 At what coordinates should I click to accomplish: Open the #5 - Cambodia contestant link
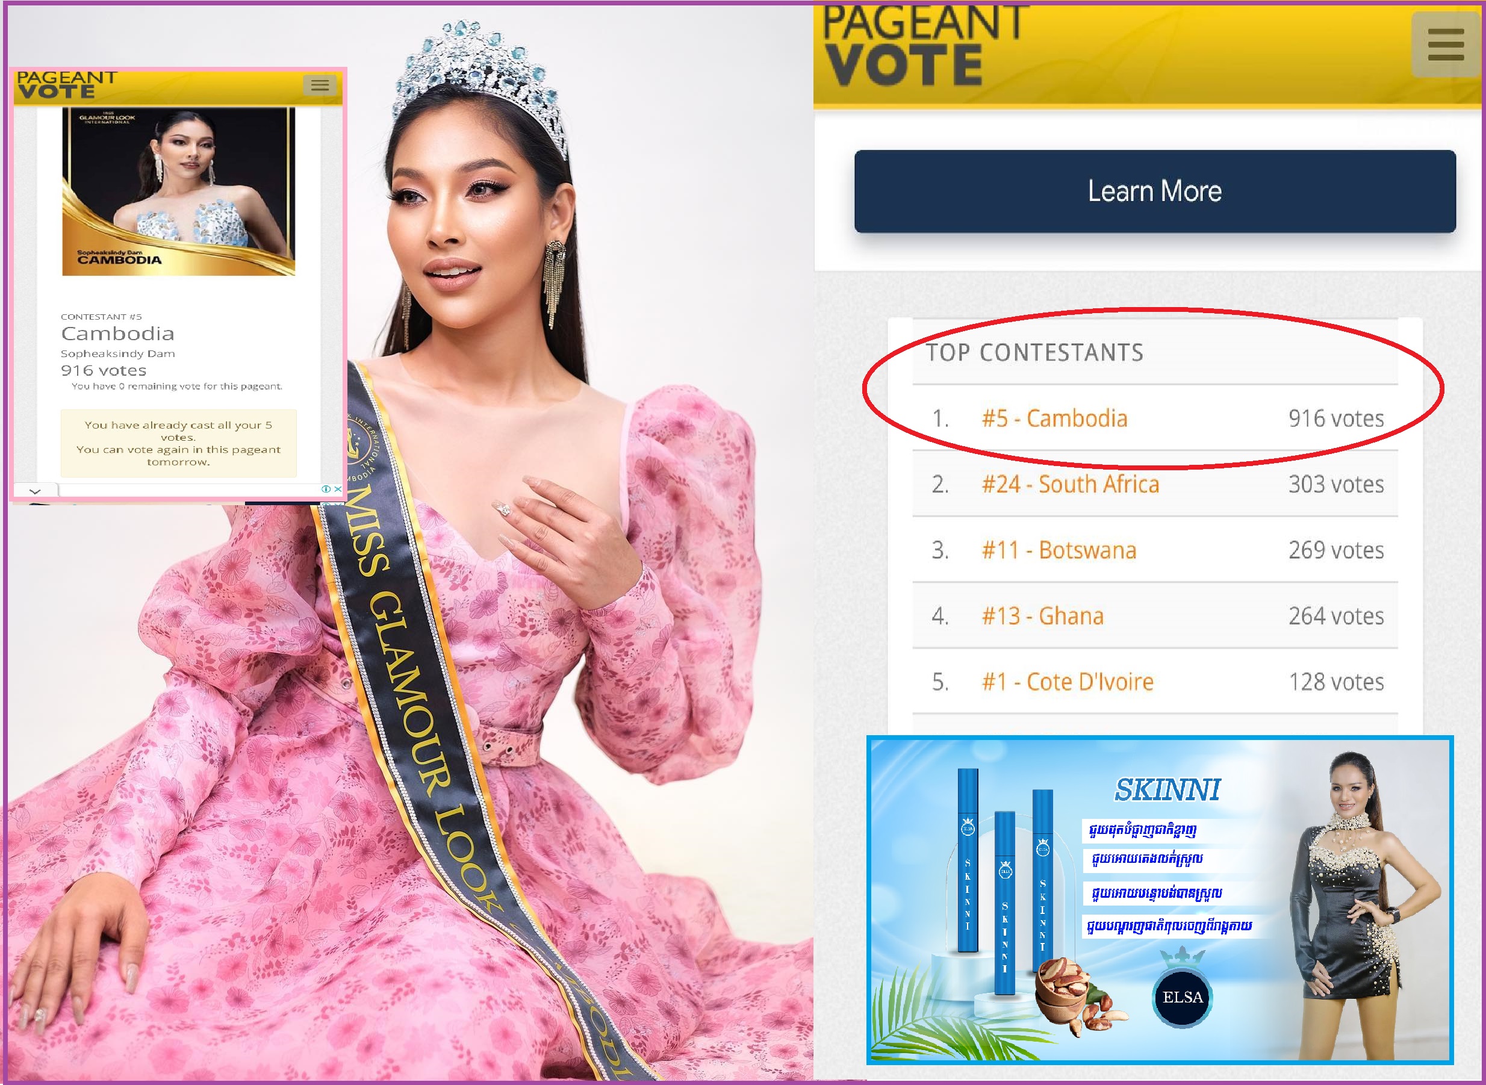[x=1054, y=418]
